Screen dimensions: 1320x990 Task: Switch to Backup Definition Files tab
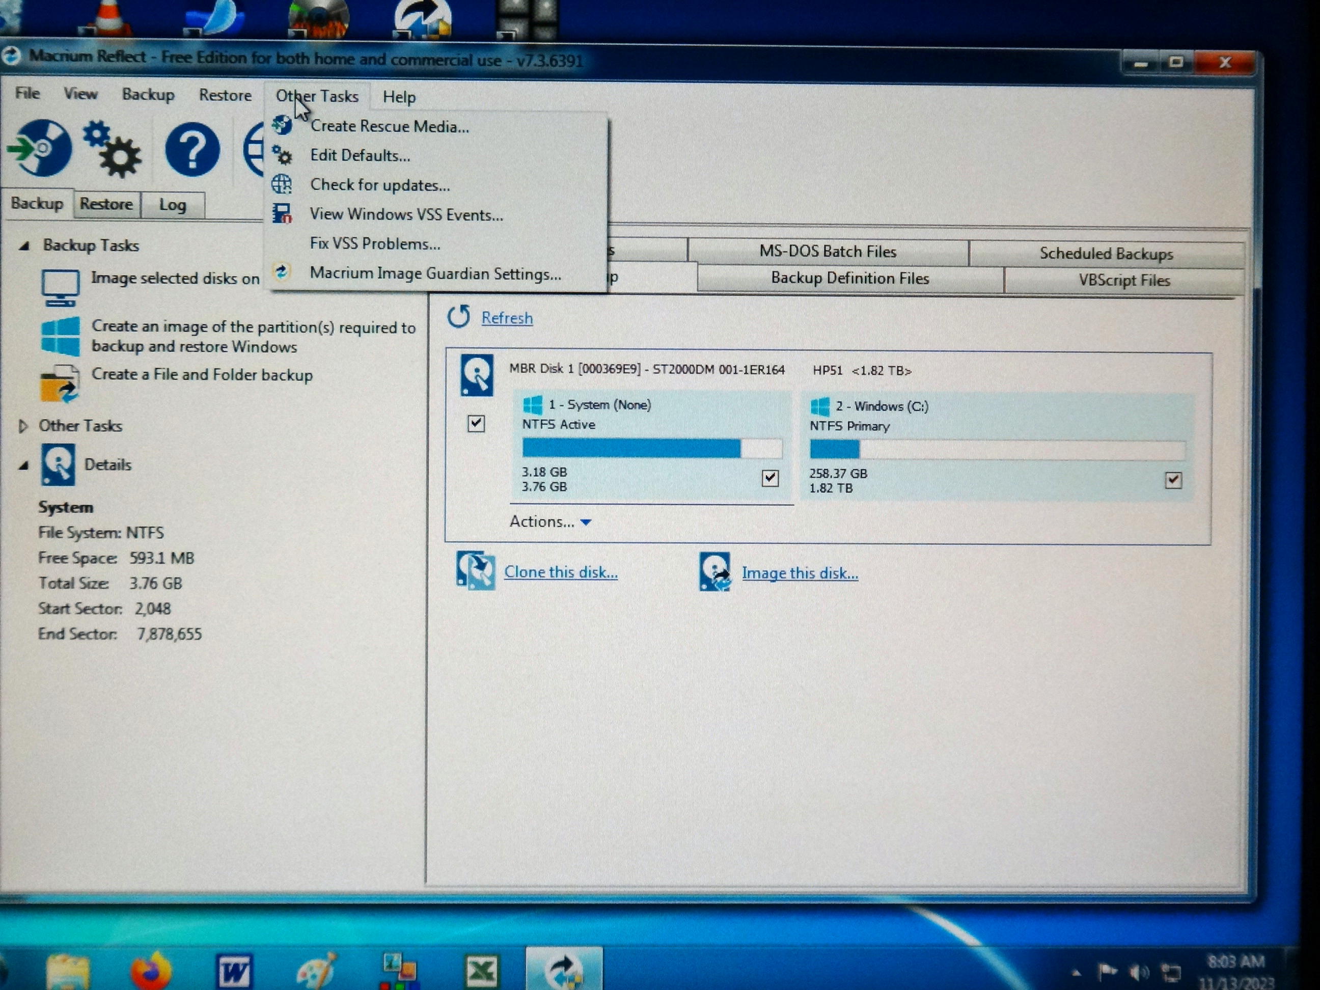850,278
